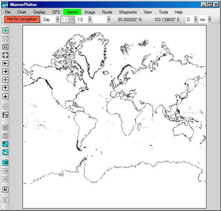Select the GPS target circle icon
Screen dimensions: 221x211
click(5, 106)
